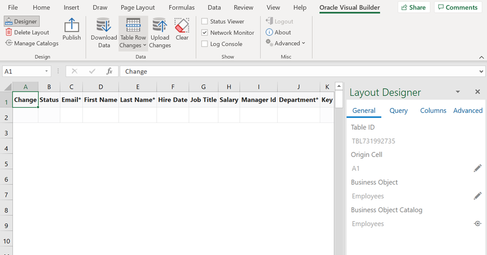The height and width of the screenshot is (255, 487).
Task: Select column D header
Action: tap(100, 87)
